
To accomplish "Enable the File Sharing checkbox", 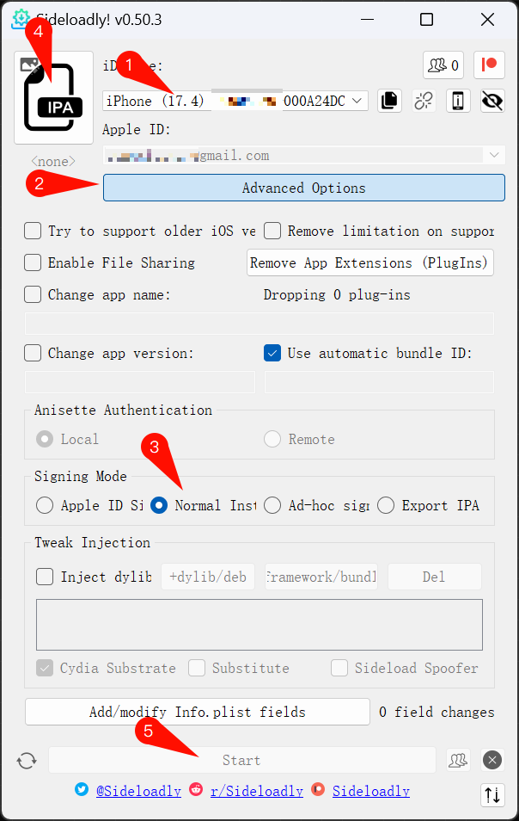I will coord(34,262).
